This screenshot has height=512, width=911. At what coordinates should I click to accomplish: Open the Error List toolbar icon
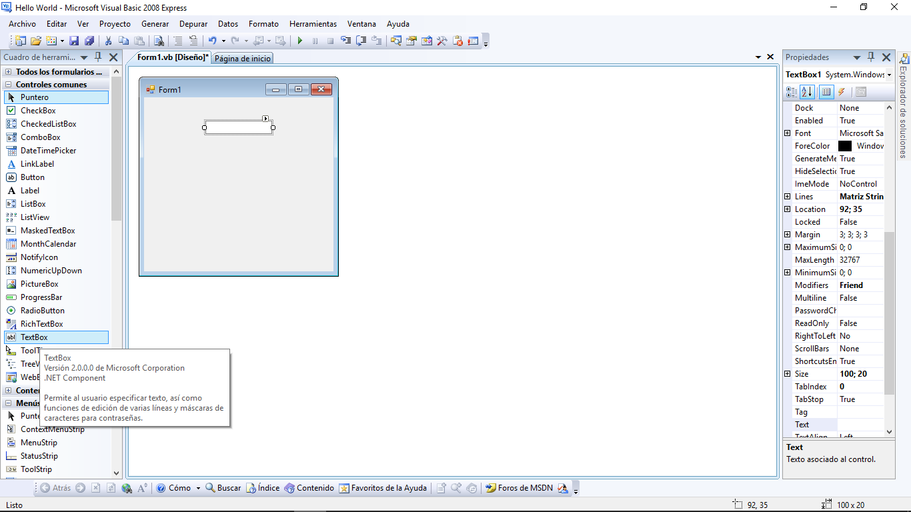[458, 41]
